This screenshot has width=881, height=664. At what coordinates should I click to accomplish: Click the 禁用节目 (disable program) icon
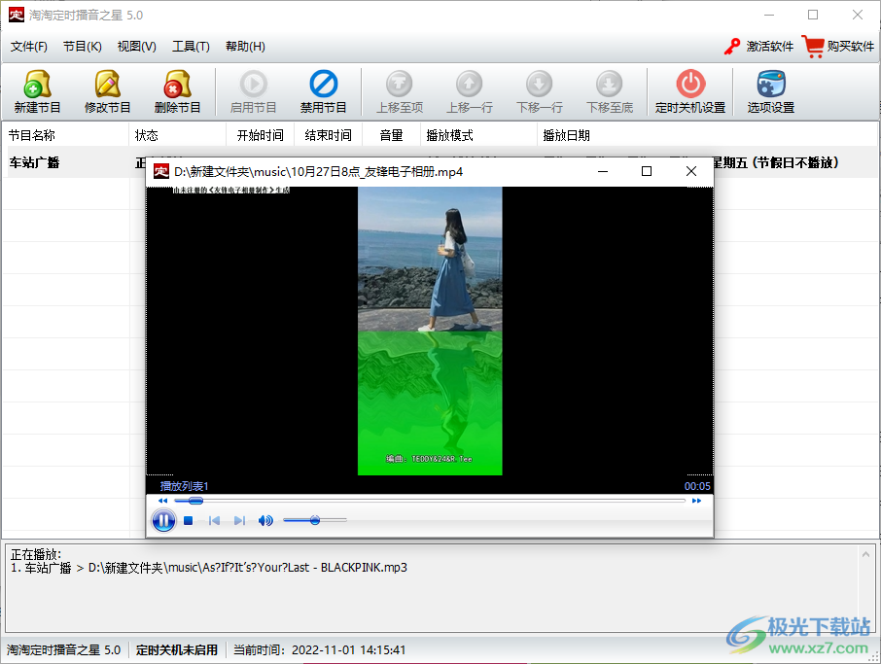[x=323, y=91]
